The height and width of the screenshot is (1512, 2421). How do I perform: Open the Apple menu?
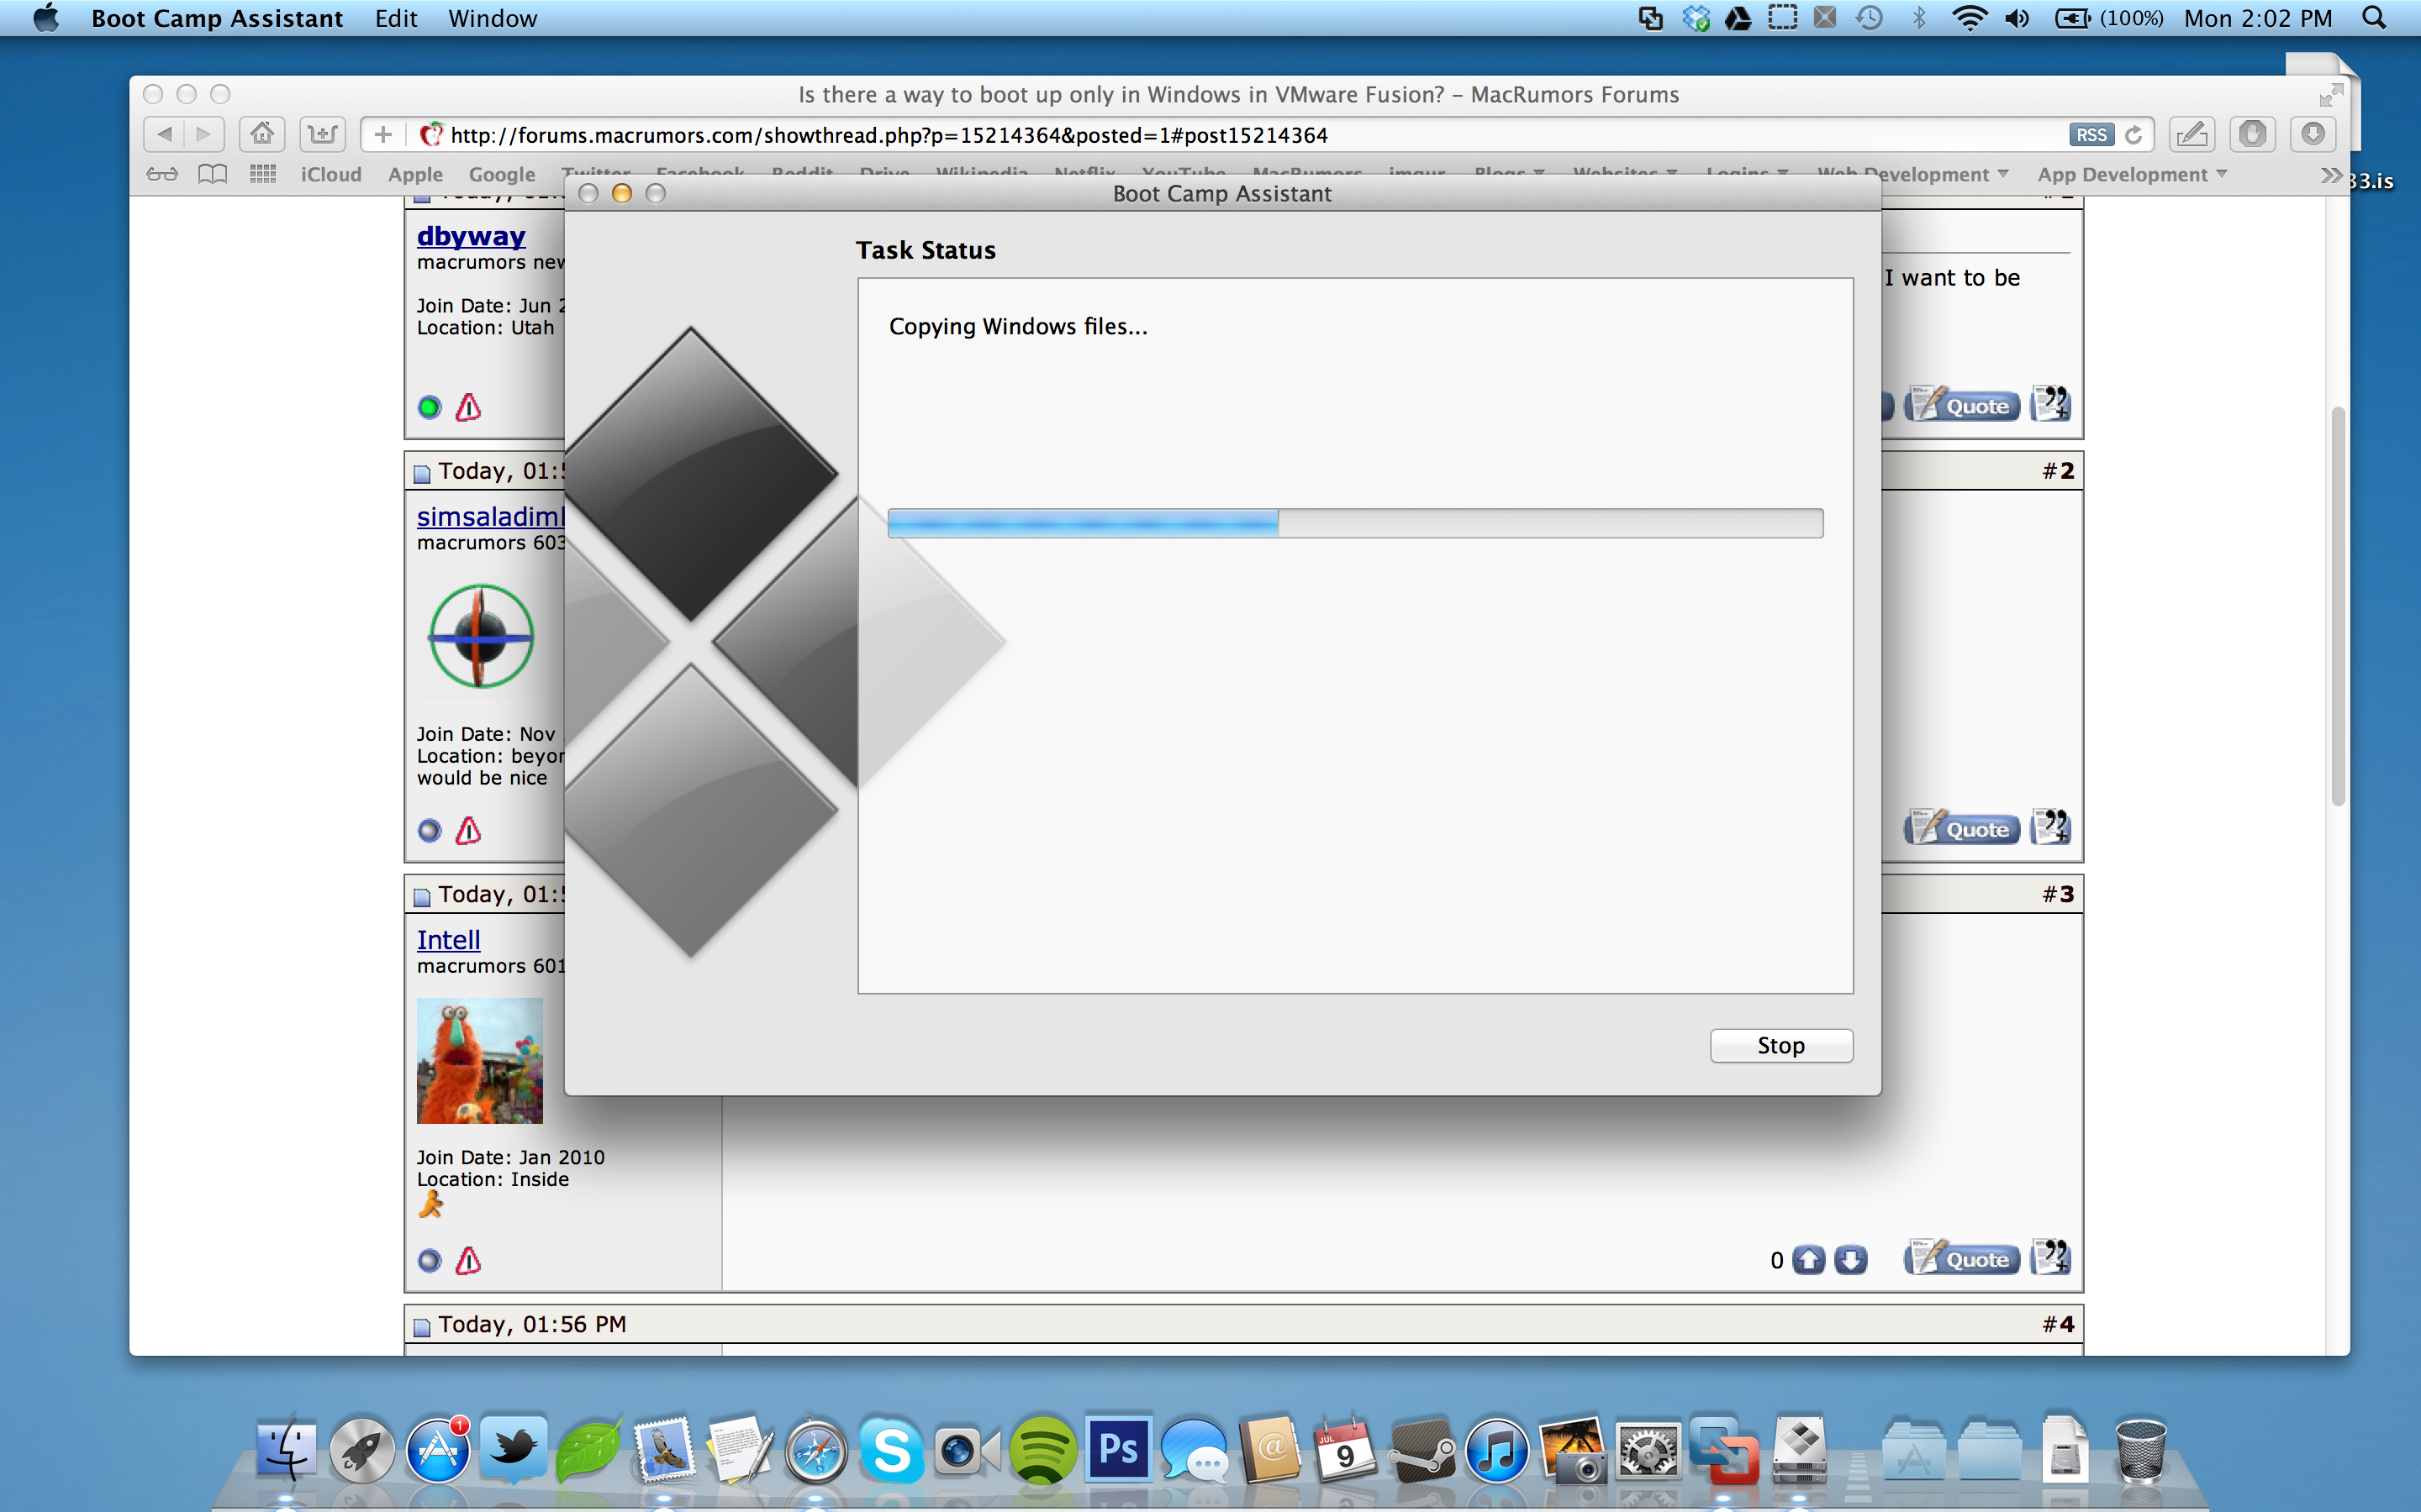46,18
